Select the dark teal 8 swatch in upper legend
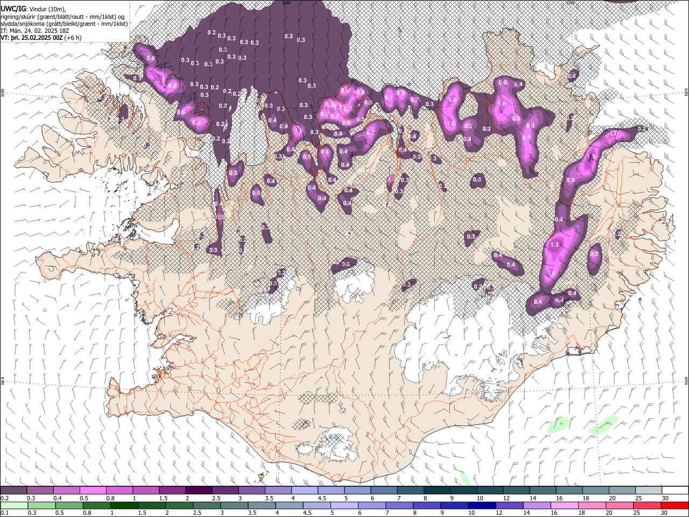The image size is (689, 517). tap(437, 490)
